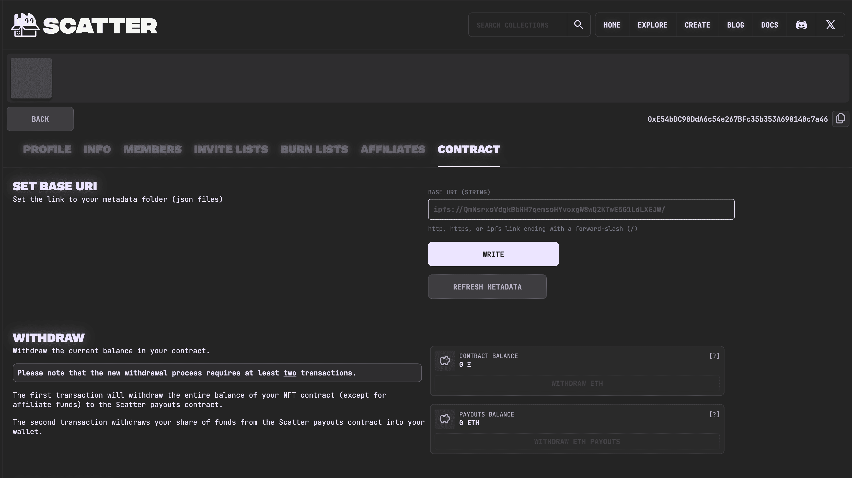Screen dimensions: 852x478
Task: Copy contract address with clipboard icon
Action: tap(841, 119)
